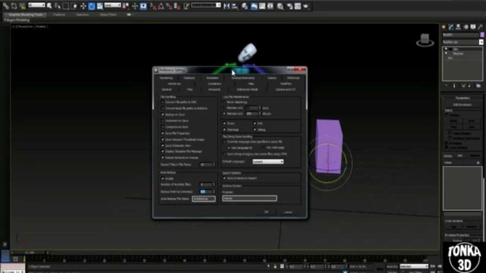Toggle Auto Backup Enable checkbox
The image size is (486, 273).
click(163, 179)
